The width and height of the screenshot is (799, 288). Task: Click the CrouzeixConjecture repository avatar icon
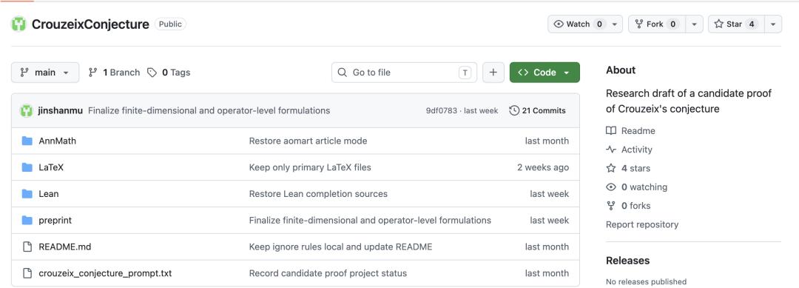(18, 24)
